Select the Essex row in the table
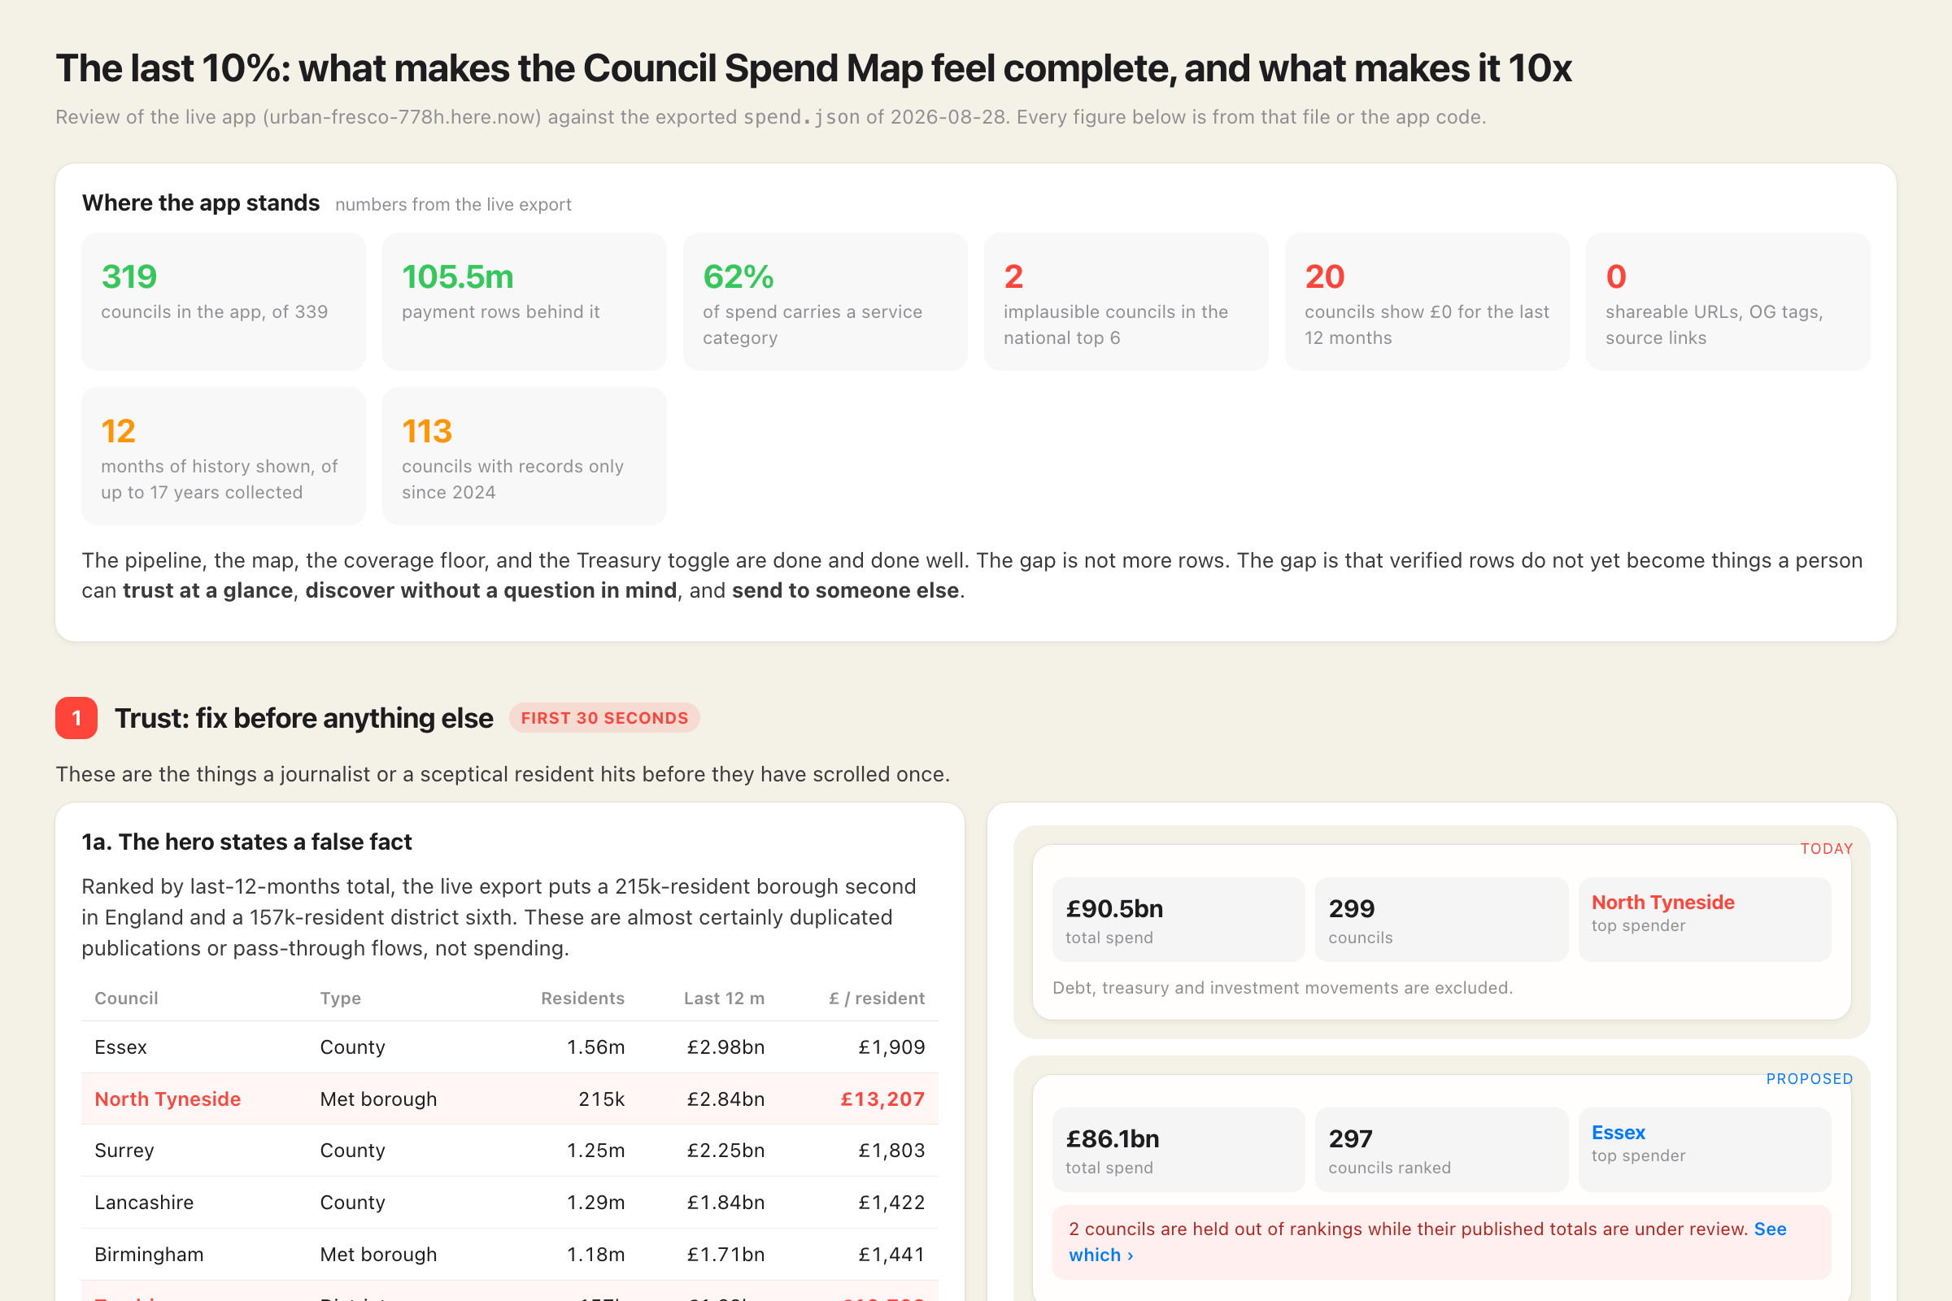Image resolution: width=1952 pixels, height=1301 pixels. pyautogui.click(x=510, y=1047)
